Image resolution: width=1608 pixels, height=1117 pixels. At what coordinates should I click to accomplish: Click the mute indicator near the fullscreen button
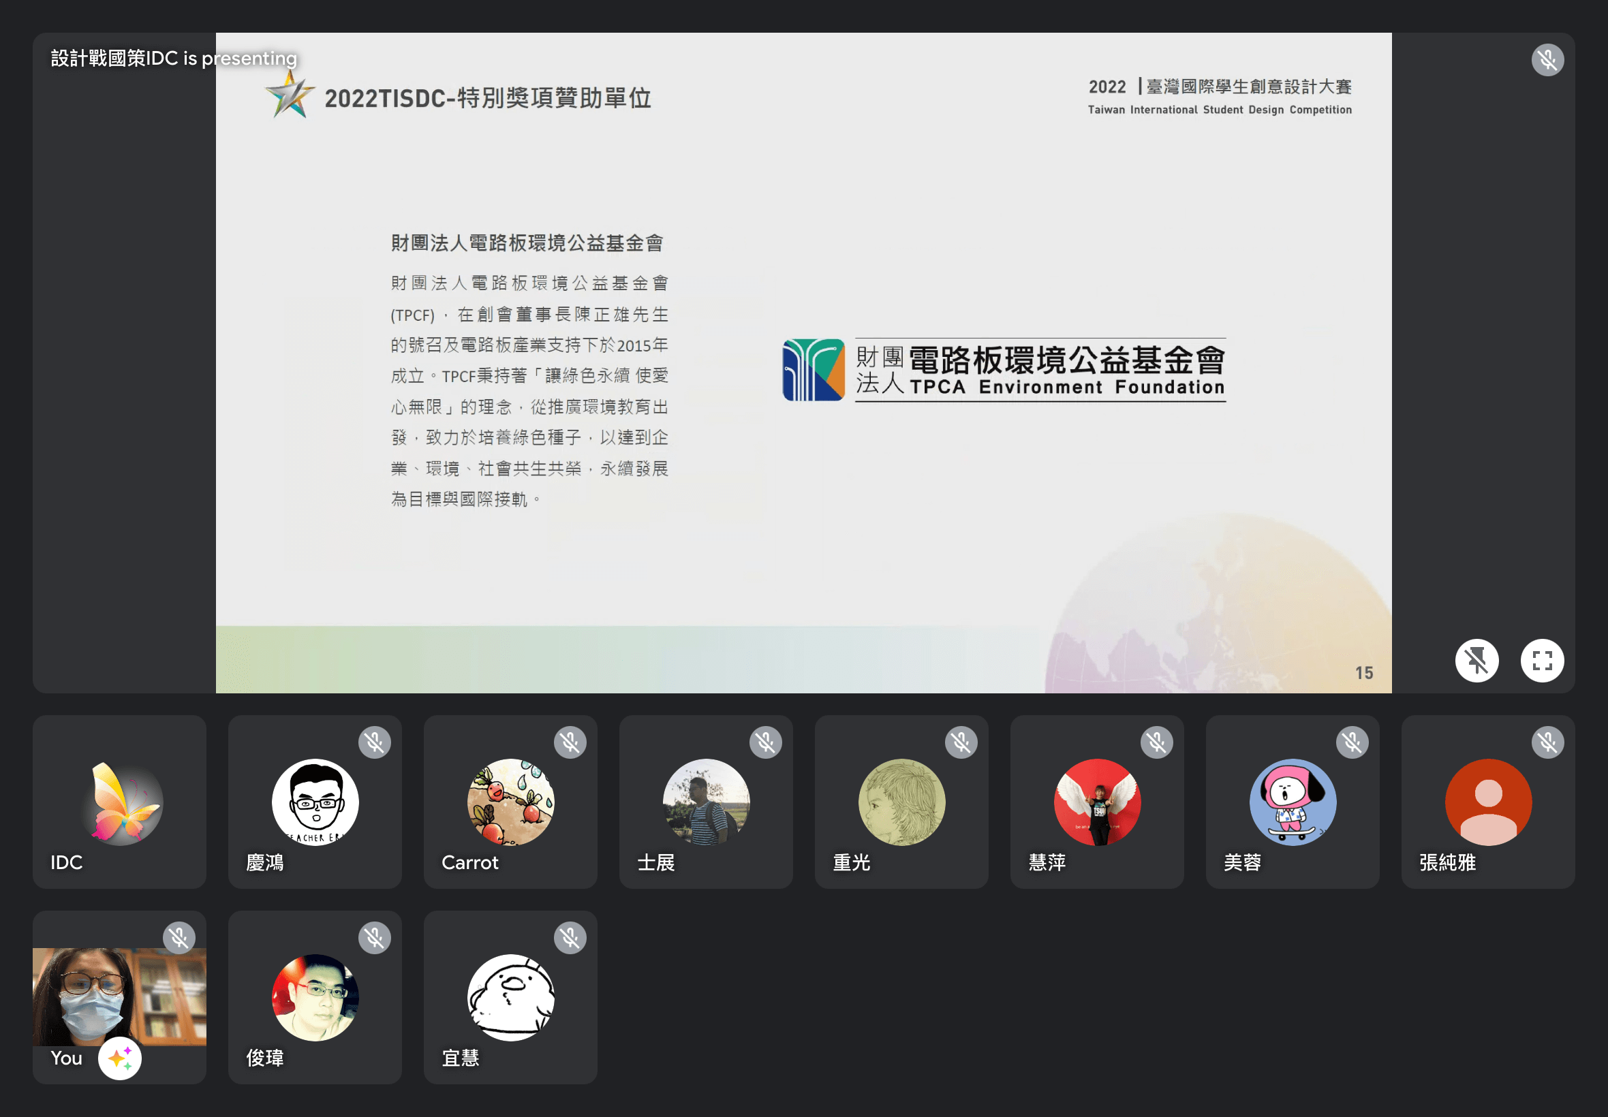(x=1477, y=660)
